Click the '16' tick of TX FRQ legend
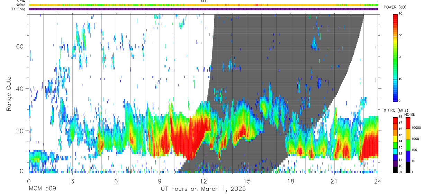The image size is (425, 196). pyautogui.click(x=400, y=129)
